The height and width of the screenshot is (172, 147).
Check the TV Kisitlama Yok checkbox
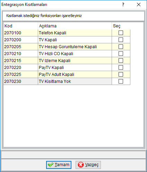121,81
